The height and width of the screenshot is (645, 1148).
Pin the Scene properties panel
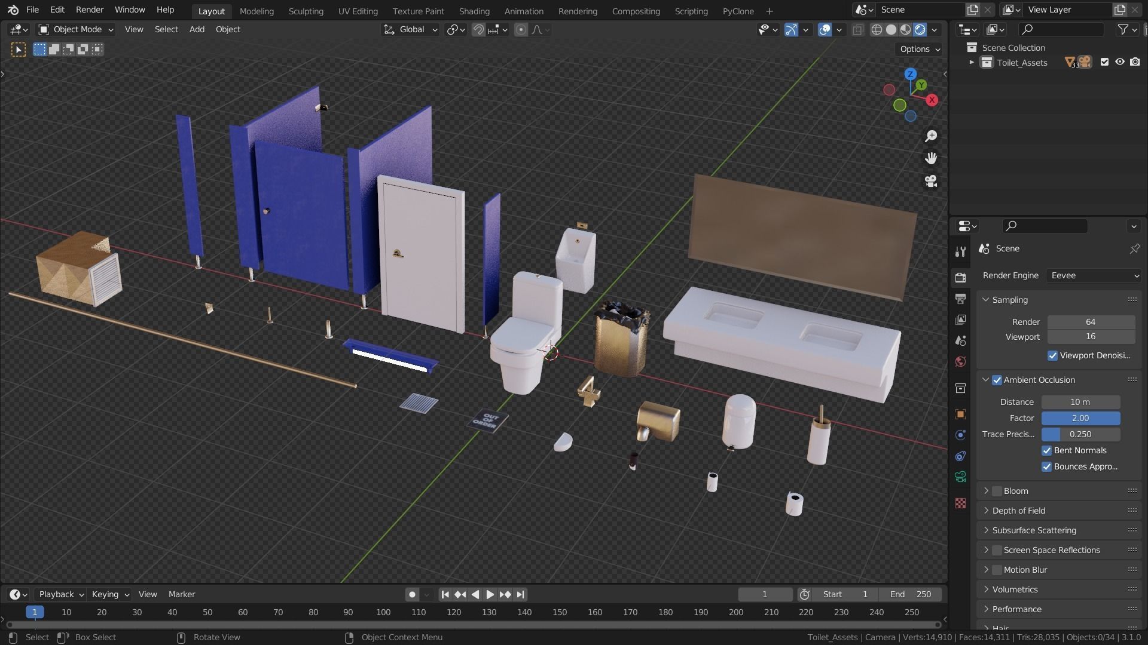pos(1134,248)
